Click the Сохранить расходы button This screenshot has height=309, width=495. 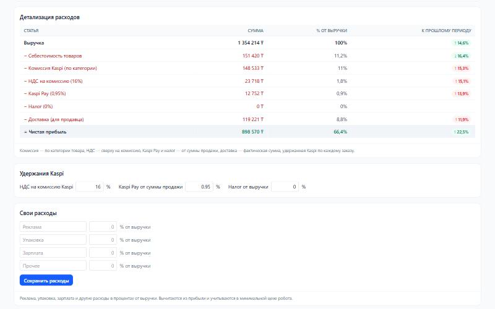tap(46, 281)
